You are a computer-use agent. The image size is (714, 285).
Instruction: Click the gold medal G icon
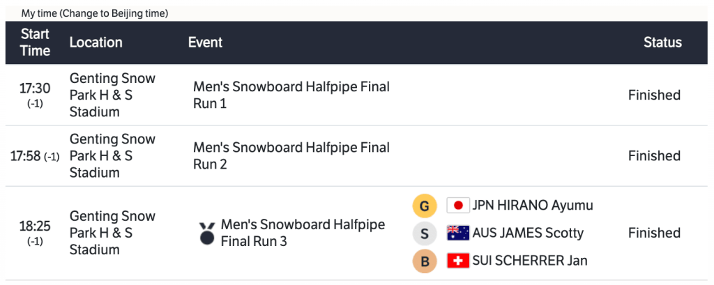(x=424, y=206)
